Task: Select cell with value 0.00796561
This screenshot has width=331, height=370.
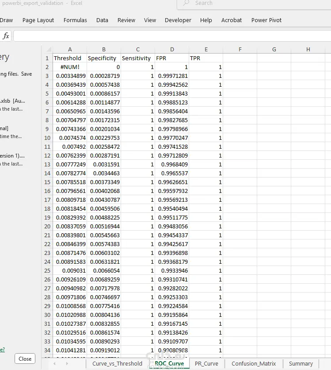Action: [70, 191]
